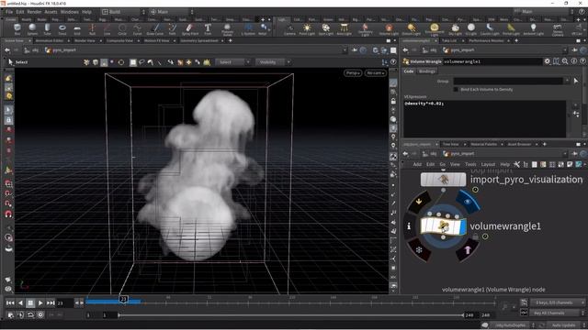Open parameter gear menu for volumewrangle1
The image size is (588, 330).
(548, 61)
